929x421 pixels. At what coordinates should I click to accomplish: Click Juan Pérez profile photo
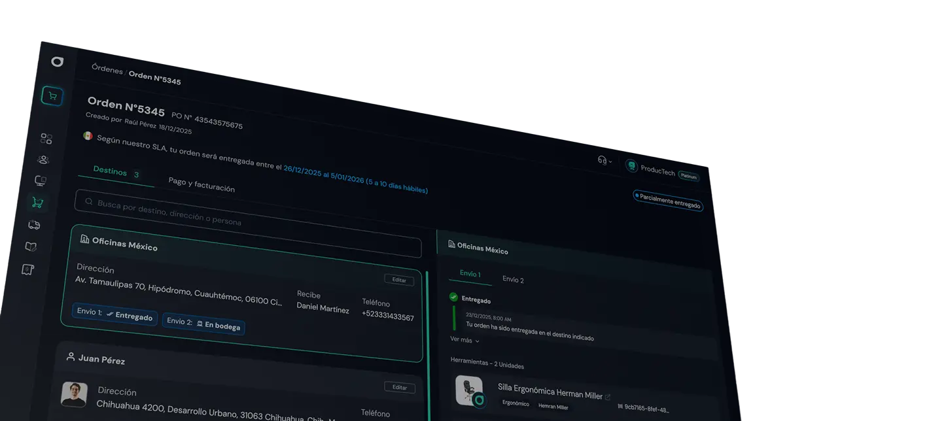[74, 394]
